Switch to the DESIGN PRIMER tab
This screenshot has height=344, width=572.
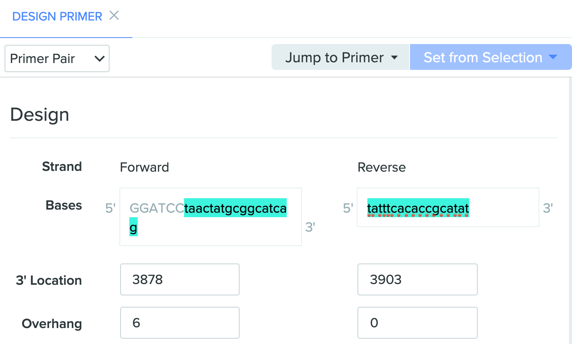click(x=57, y=16)
